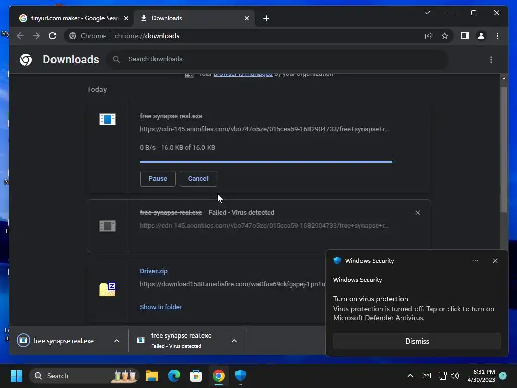Click the Driver.zip file icon
This screenshot has width=517, height=388.
(x=108, y=289)
